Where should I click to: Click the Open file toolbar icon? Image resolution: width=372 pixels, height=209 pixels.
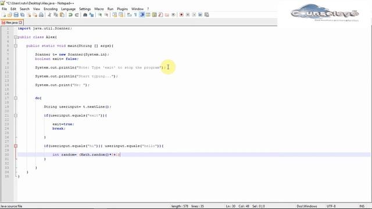click(10, 15)
